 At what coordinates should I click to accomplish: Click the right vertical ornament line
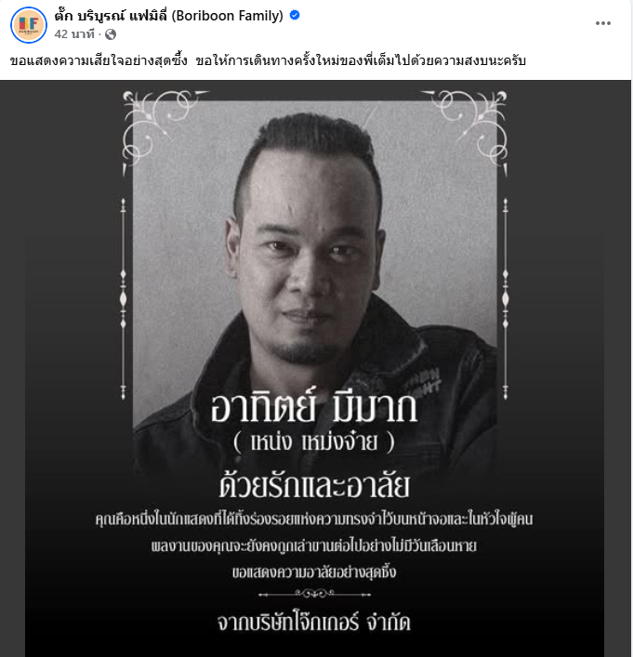coord(506,298)
